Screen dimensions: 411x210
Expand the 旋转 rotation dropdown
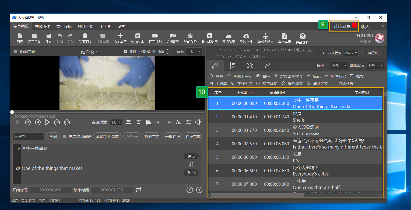[194, 51]
